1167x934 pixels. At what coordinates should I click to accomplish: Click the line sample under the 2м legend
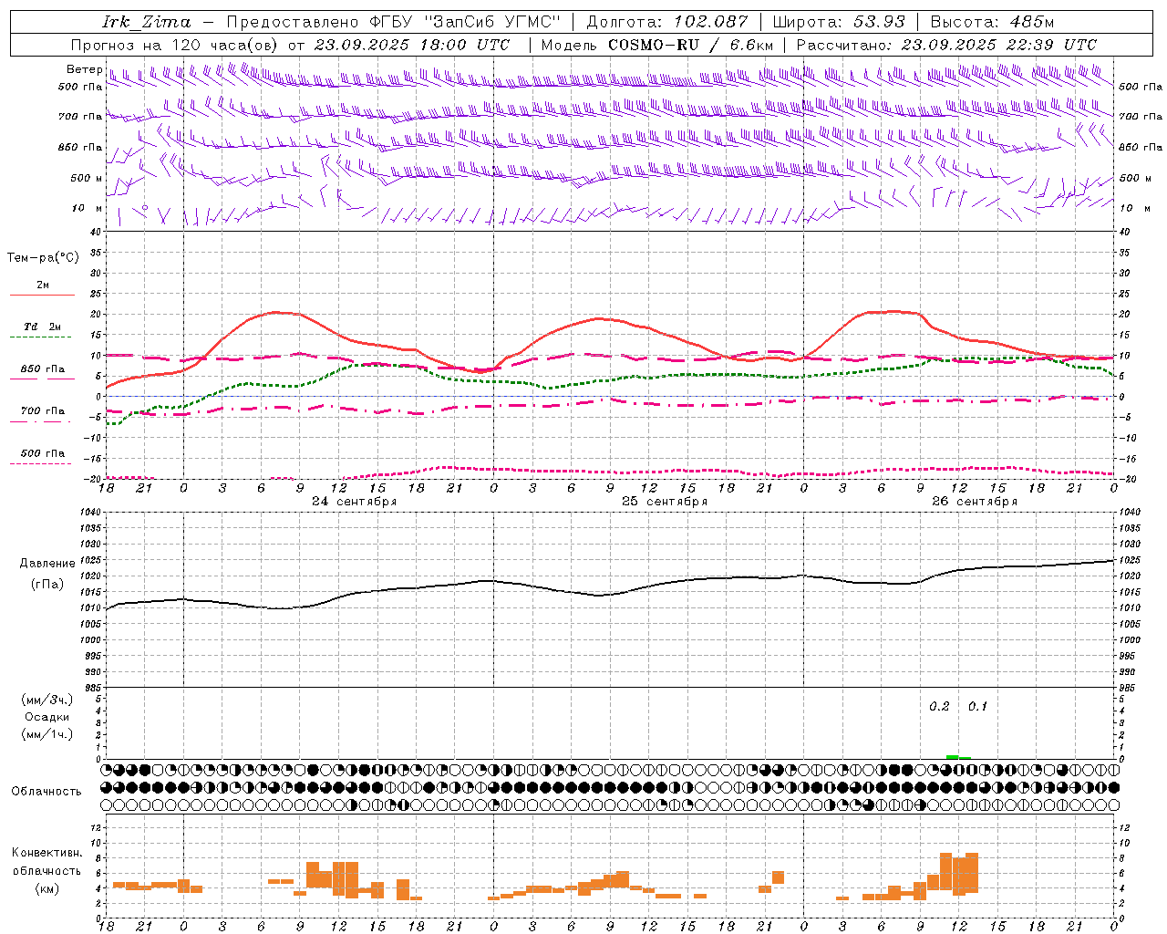click(42, 295)
